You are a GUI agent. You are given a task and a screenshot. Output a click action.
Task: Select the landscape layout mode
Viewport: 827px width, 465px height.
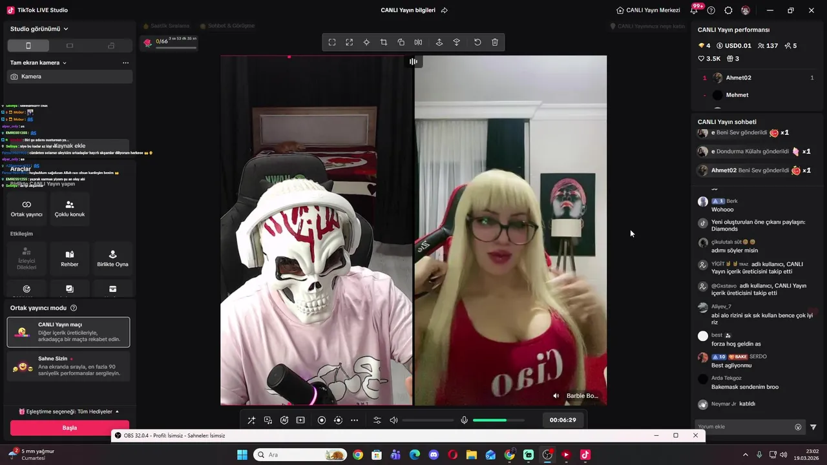click(x=70, y=46)
